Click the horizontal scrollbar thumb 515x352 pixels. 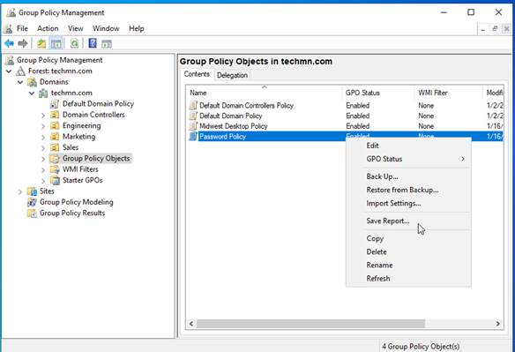tap(310, 324)
